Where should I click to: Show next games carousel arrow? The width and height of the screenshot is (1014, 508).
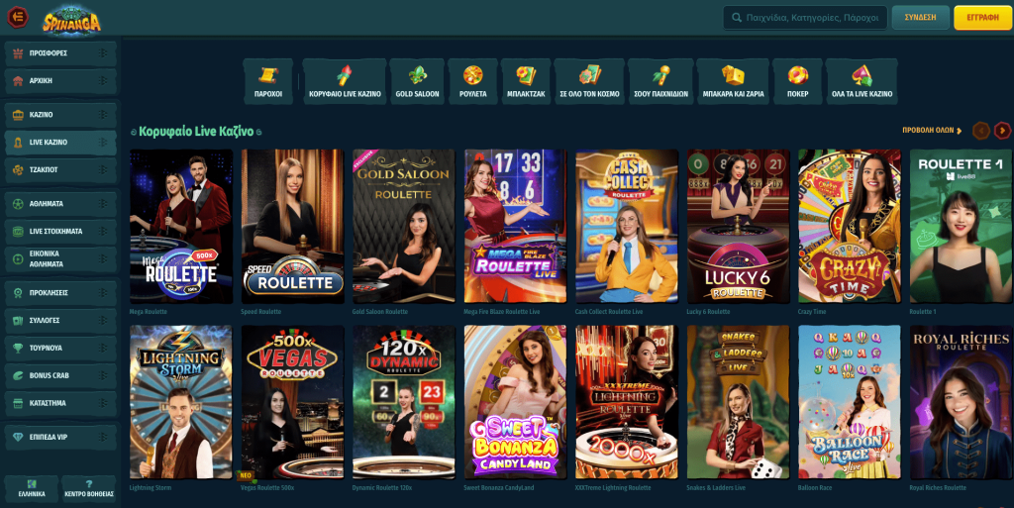click(x=1002, y=131)
